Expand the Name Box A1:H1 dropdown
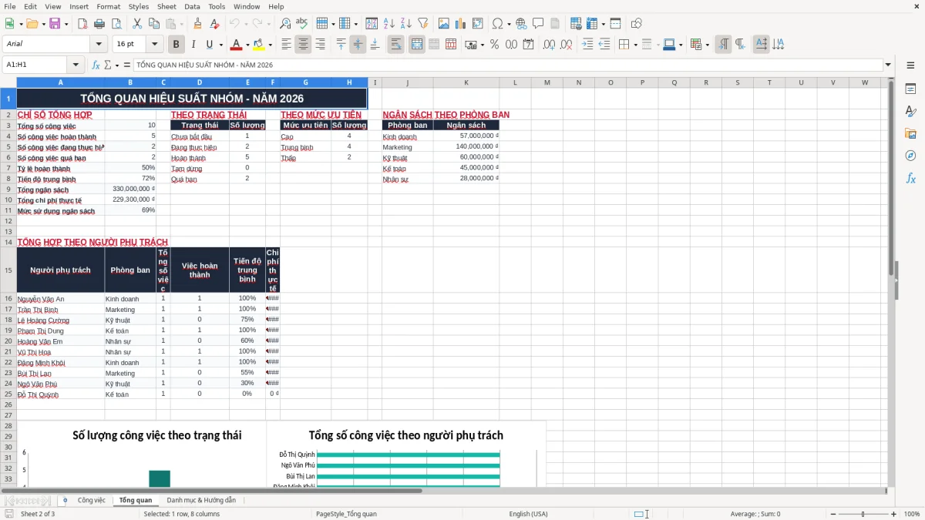 (76, 65)
